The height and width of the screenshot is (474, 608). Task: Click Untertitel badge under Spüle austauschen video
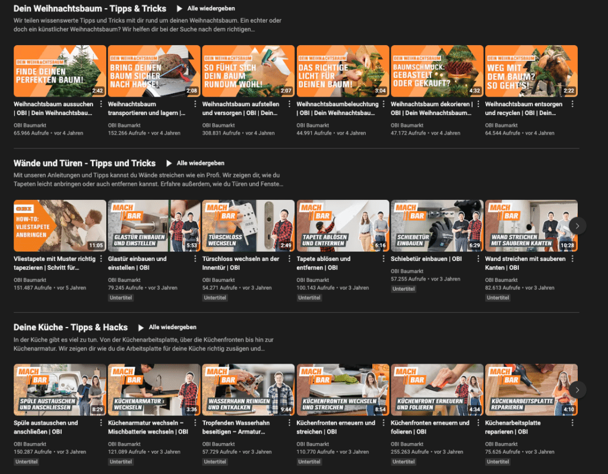(26, 462)
